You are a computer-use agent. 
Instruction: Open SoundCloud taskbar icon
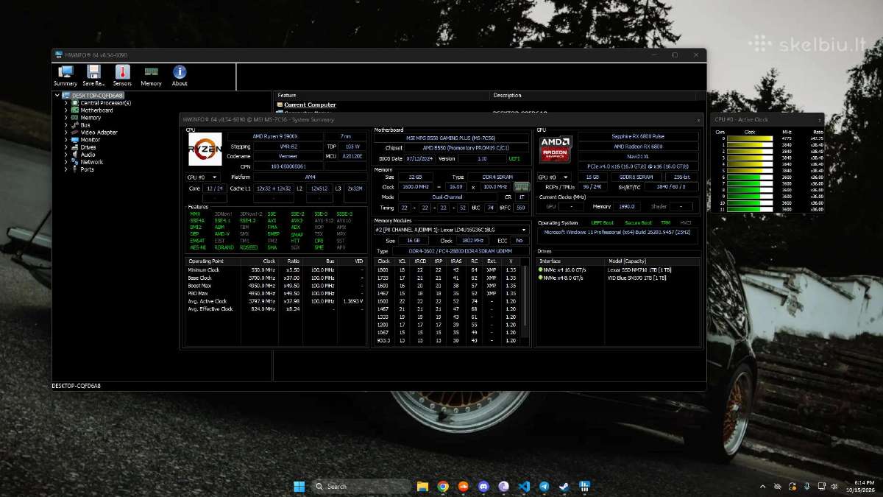point(464,486)
